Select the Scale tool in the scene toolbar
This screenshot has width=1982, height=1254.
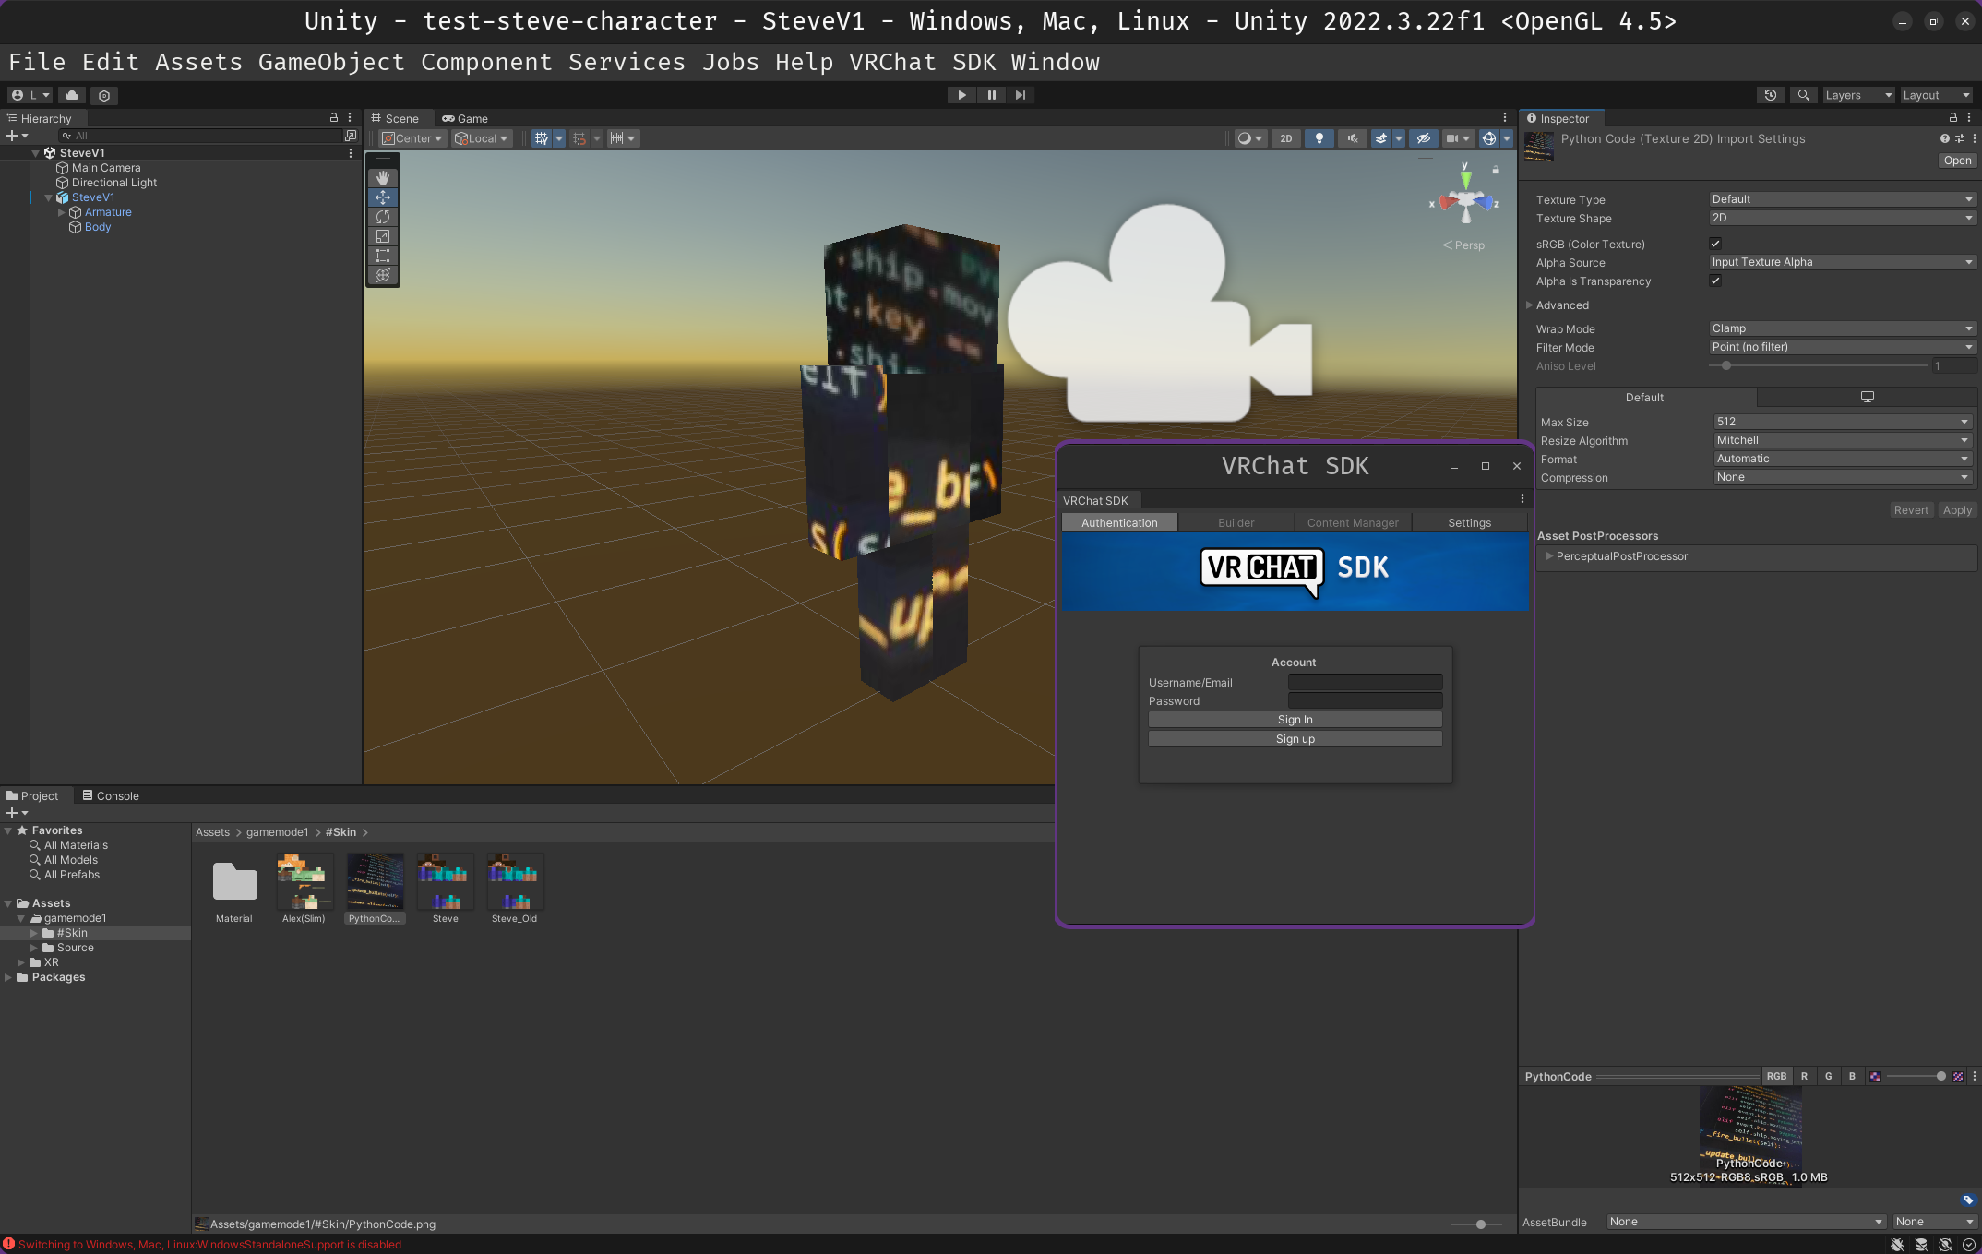383,236
